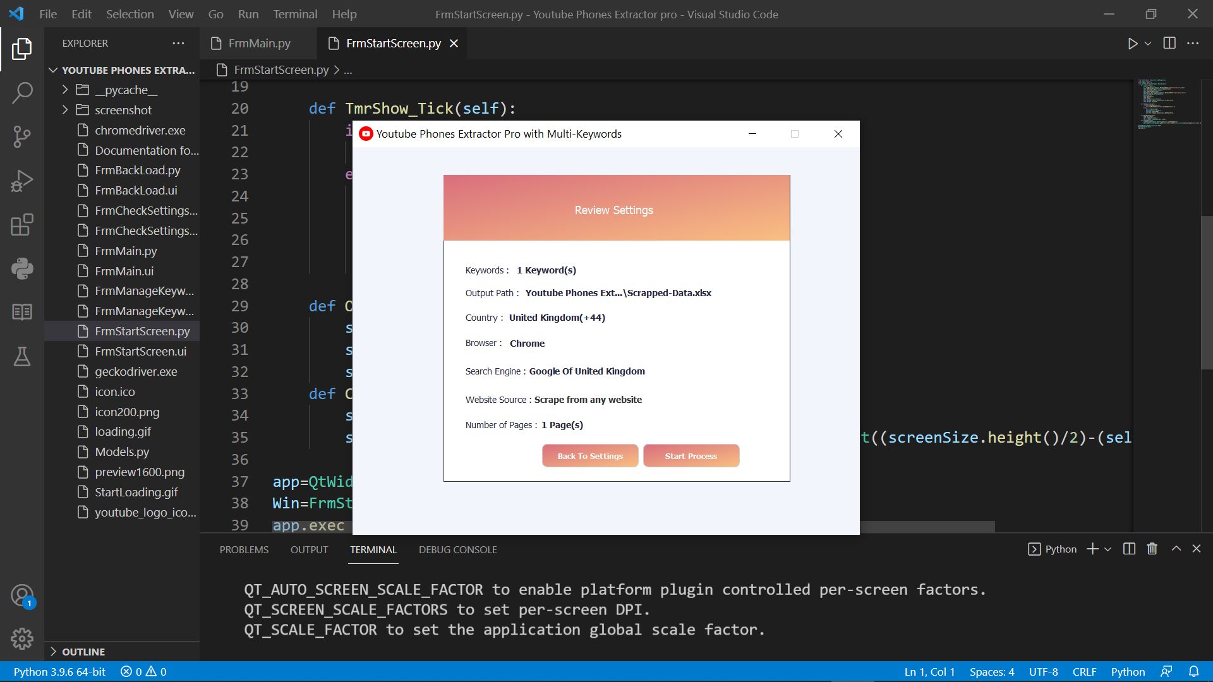The height and width of the screenshot is (682, 1213).
Task: Open Explorer Views and More Actions ellipsis
Action: point(178,43)
